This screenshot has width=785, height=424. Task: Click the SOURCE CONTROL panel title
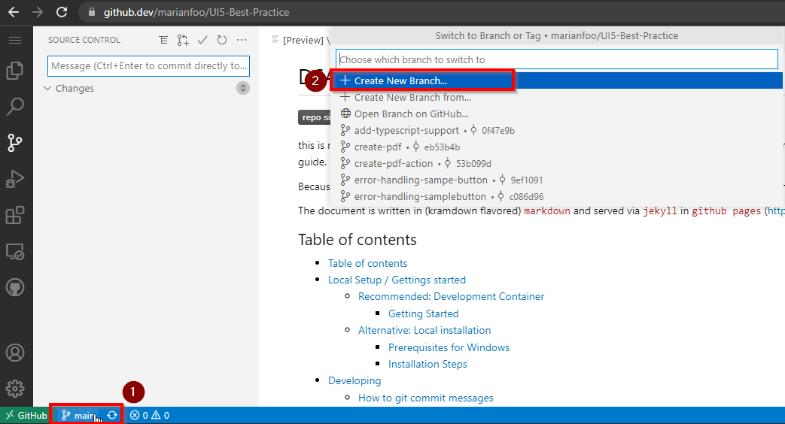click(84, 40)
